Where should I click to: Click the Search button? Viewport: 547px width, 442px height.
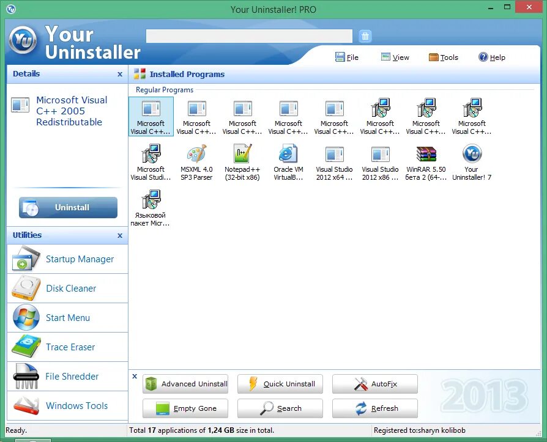click(x=280, y=408)
